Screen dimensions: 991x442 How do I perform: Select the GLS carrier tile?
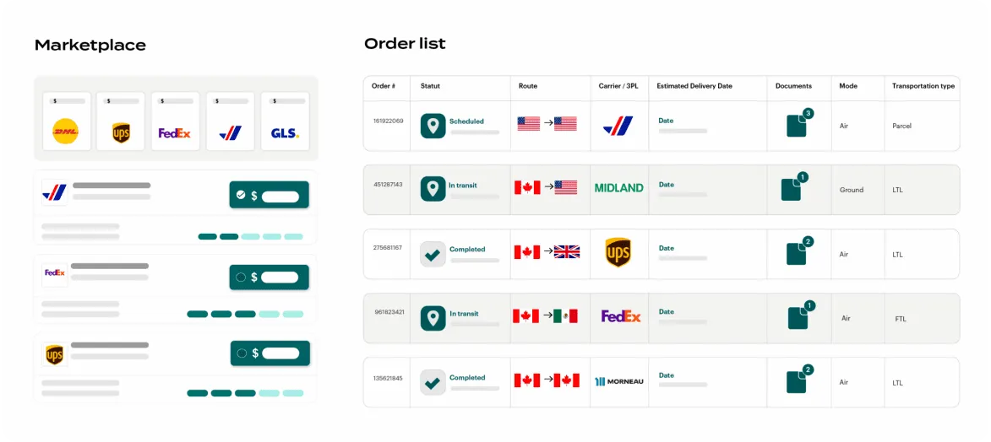pyautogui.click(x=285, y=121)
